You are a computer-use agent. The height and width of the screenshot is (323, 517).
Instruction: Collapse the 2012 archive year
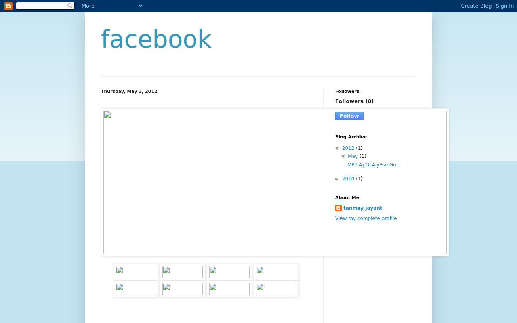point(337,148)
